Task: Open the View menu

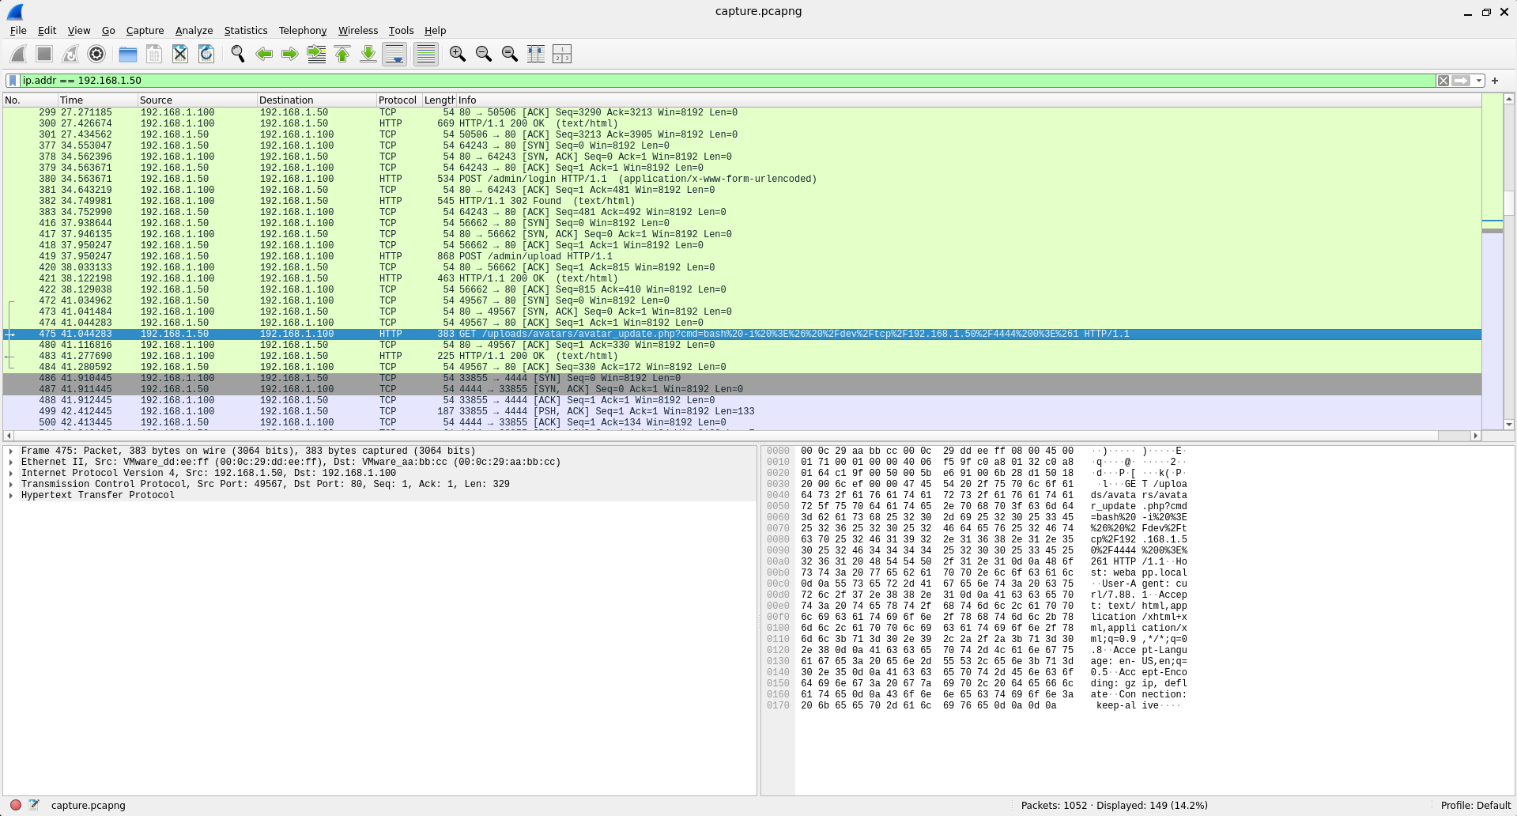Action: point(79,30)
